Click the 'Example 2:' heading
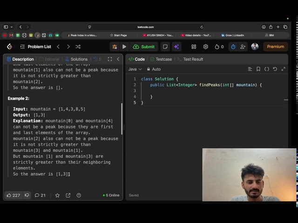This screenshot has height=223, width=298. point(19,98)
